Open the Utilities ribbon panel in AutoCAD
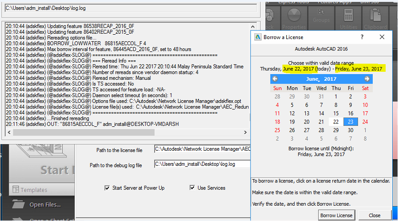398x221 pixels. (348, 19)
